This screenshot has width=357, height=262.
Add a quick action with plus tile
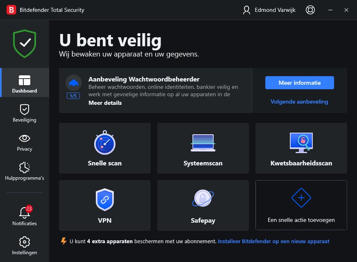301,205
